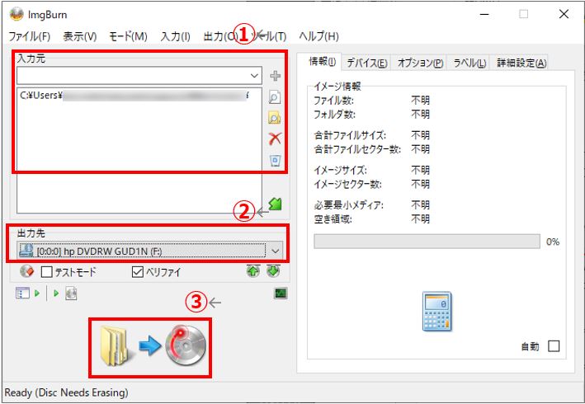Click the eject tray green up arrow
Image resolution: width=585 pixels, height=404 pixels.
coord(253,270)
